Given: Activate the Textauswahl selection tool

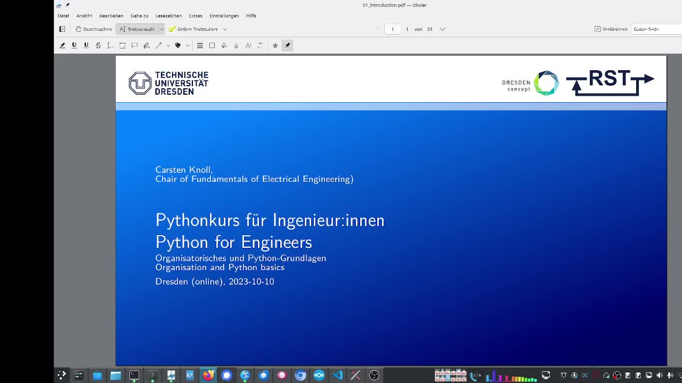Looking at the screenshot, I should (x=137, y=29).
